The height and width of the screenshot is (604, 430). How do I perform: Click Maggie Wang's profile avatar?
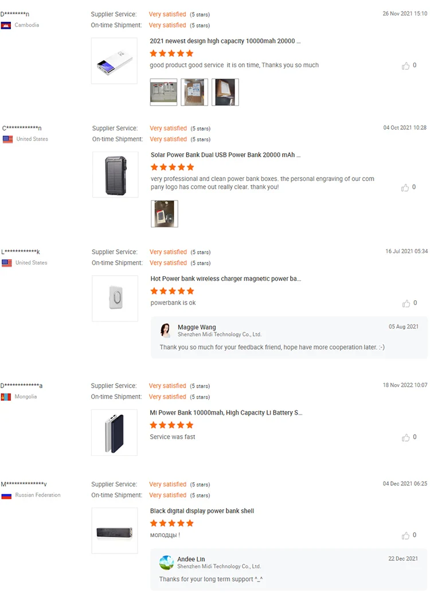[x=166, y=330]
